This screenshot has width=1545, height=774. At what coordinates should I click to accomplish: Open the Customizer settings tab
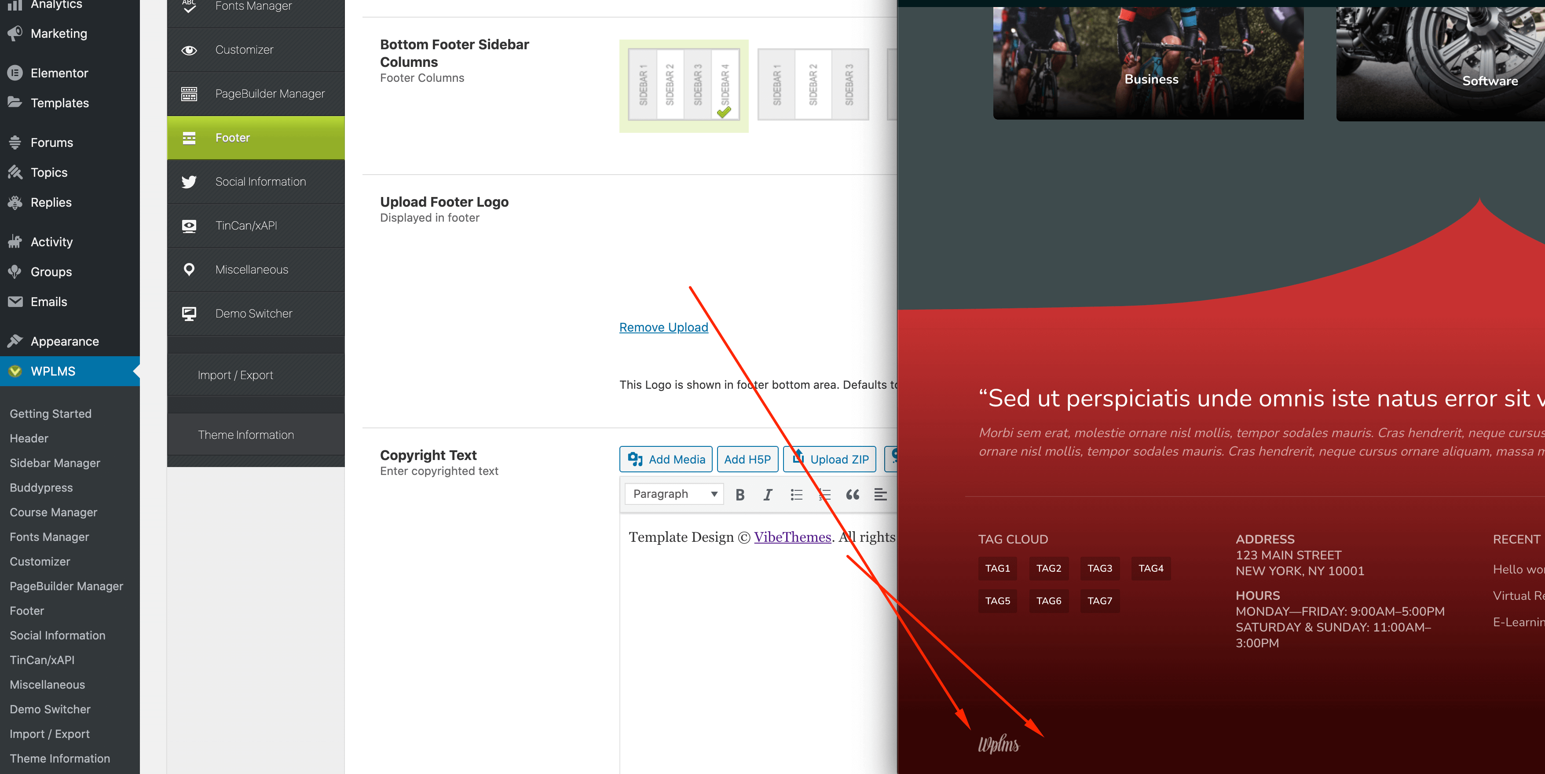point(256,51)
